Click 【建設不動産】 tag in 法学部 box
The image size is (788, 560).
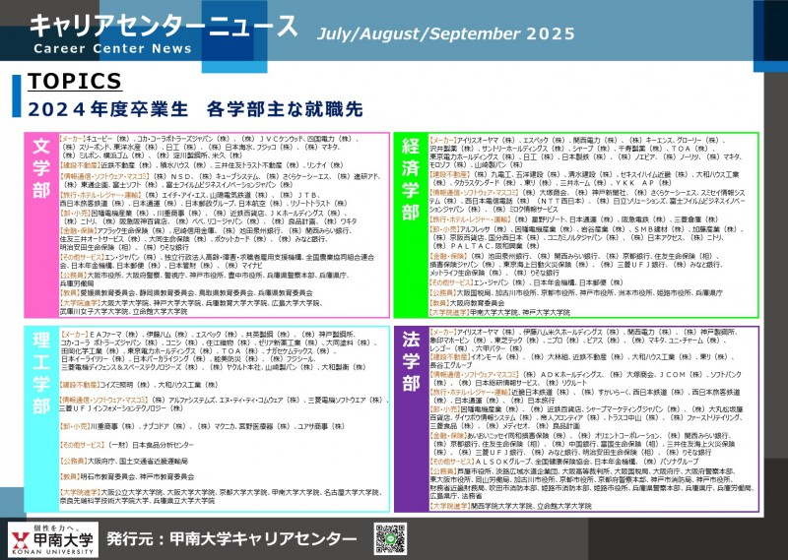coord(449,357)
